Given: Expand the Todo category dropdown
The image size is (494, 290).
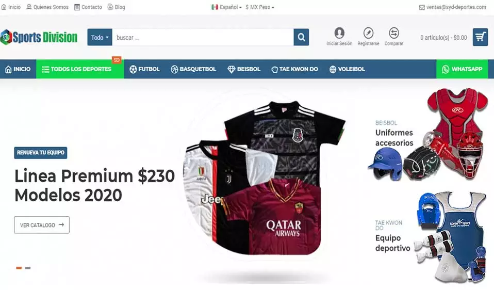Looking at the screenshot, I should (100, 37).
